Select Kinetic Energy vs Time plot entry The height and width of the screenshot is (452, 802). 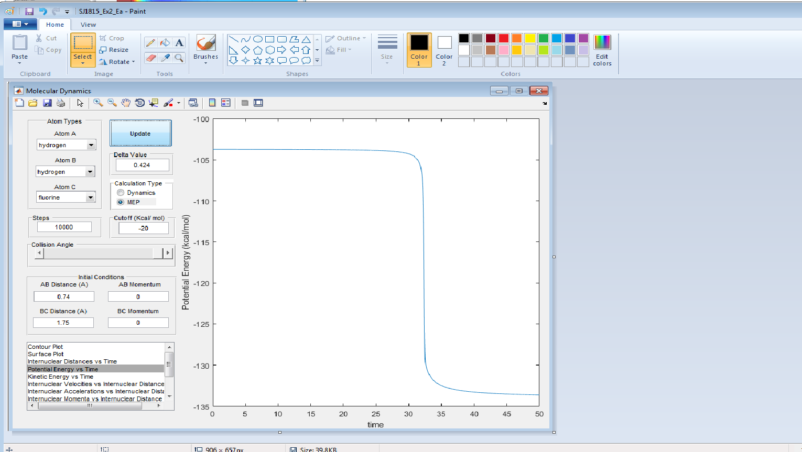point(60,377)
